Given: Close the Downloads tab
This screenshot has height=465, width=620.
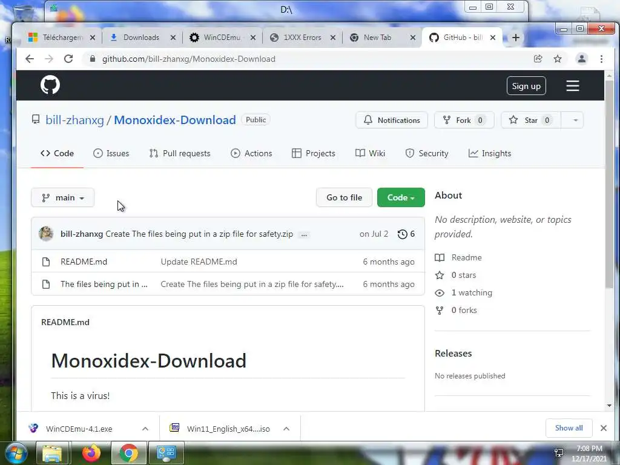Looking at the screenshot, I should pyautogui.click(x=173, y=38).
